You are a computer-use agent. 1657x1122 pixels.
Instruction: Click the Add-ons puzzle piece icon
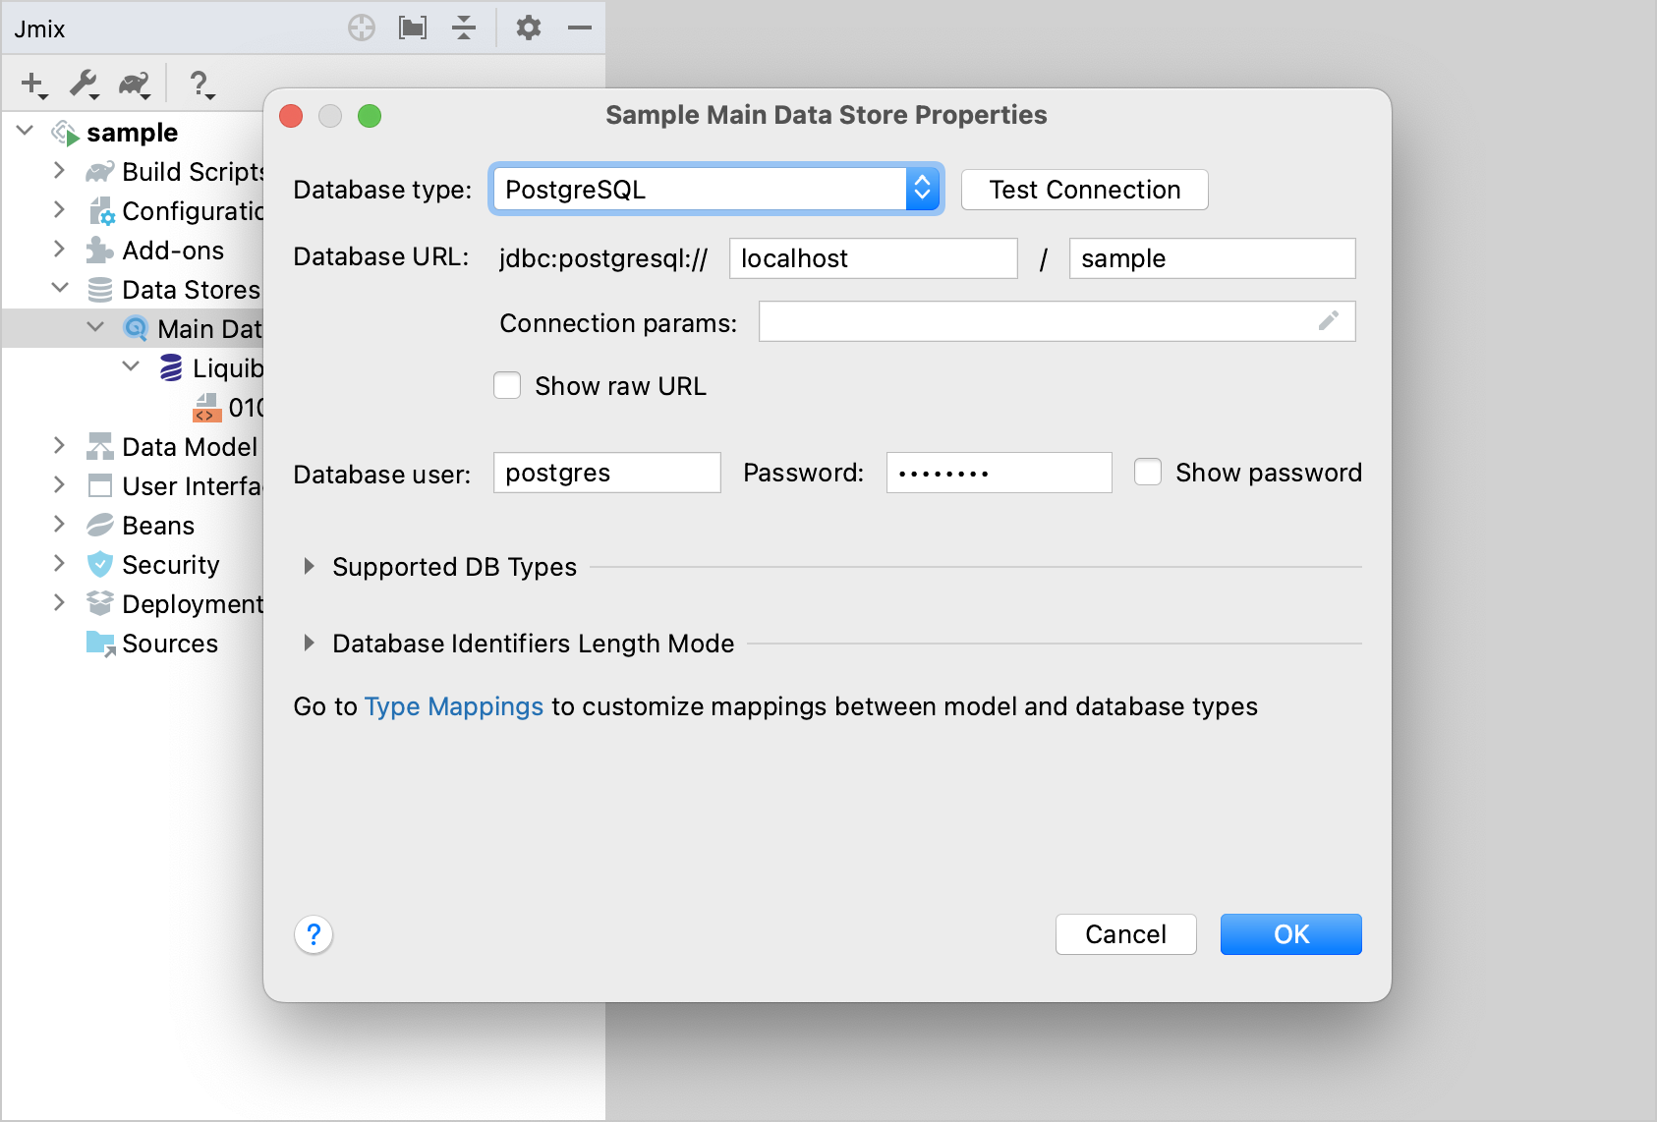[99, 251]
